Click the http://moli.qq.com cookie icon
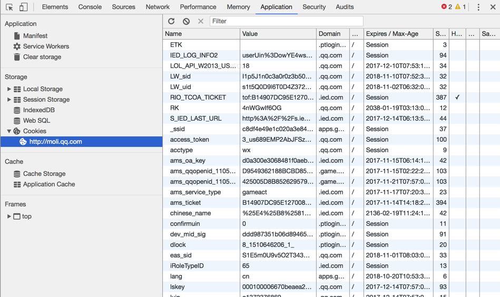Viewport: 500px width, 297px height. 23,142
